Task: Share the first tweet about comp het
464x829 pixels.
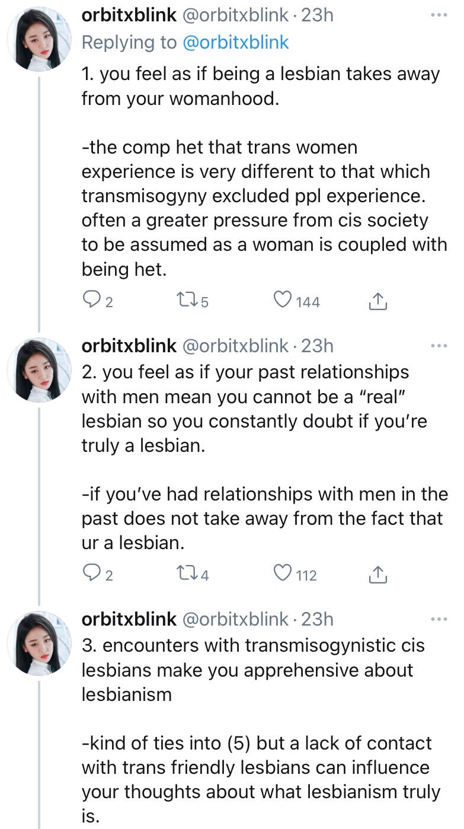Action: coord(377,302)
